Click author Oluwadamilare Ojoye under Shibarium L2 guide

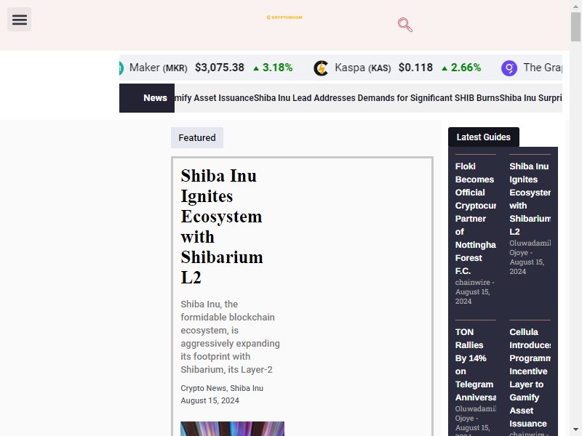click(x=530, y=248)
